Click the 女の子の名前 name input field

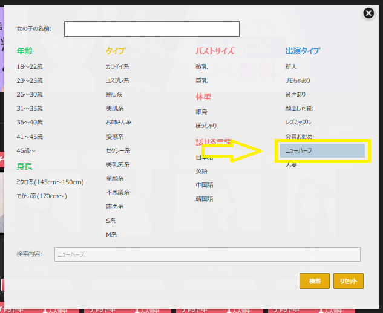(x=151, y=29)
